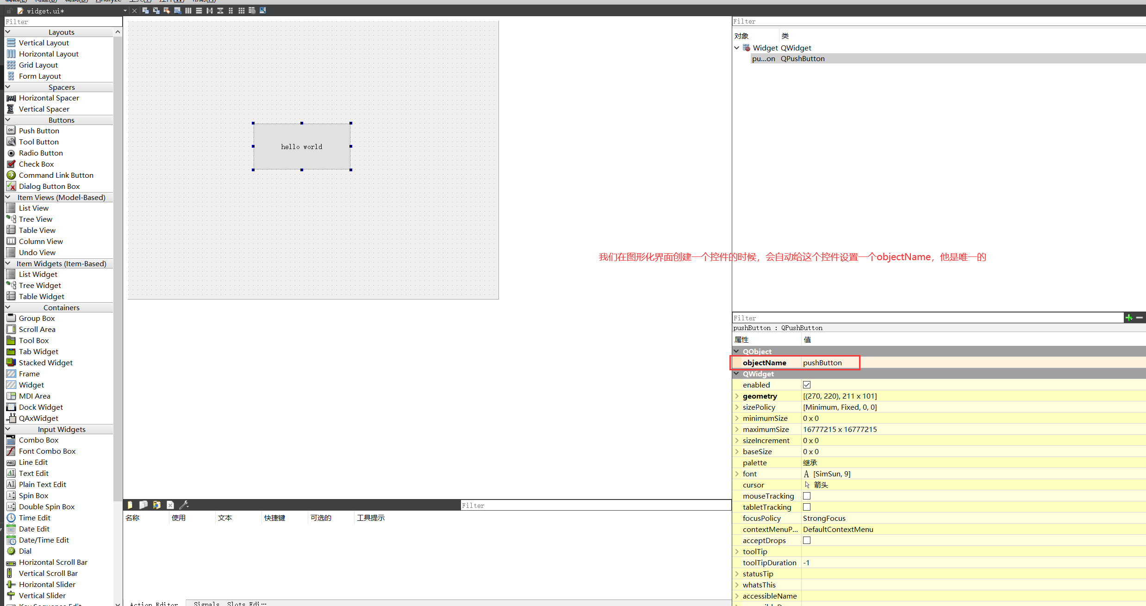Select Vertical Layout item

[x=44, y=43]
